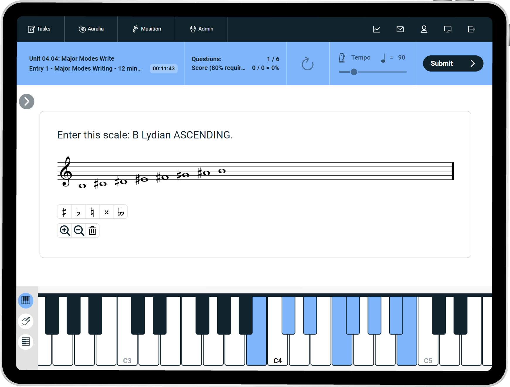The height and width of the screenshot is (387, 510).
Task: Toggle the staff input panel icon
Action: click(x=26, y=342)
